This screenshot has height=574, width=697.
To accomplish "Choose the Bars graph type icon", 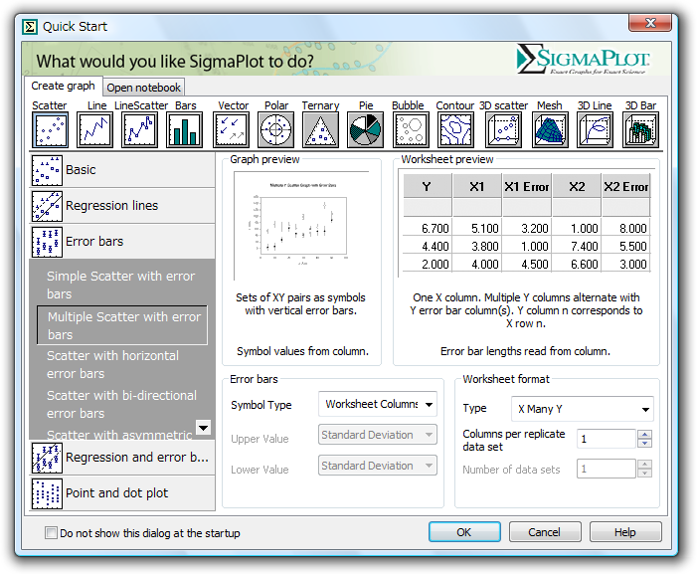I will pyautogui.click(x=185, y=130).
